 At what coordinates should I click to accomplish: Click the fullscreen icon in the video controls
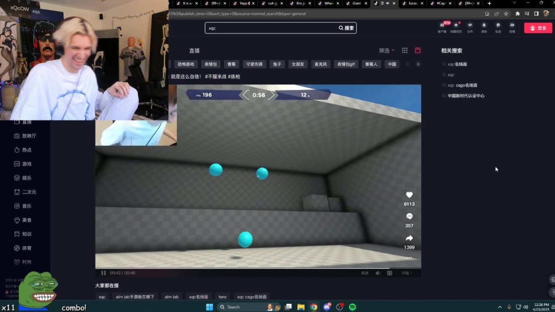(389, 273)
